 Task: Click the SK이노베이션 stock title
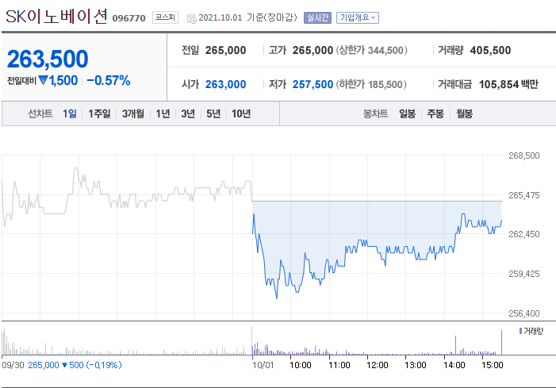pyautogui.click(x=57, y=17)
